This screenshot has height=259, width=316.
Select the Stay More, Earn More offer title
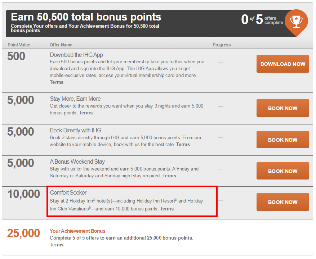click(x=75, y=99)
